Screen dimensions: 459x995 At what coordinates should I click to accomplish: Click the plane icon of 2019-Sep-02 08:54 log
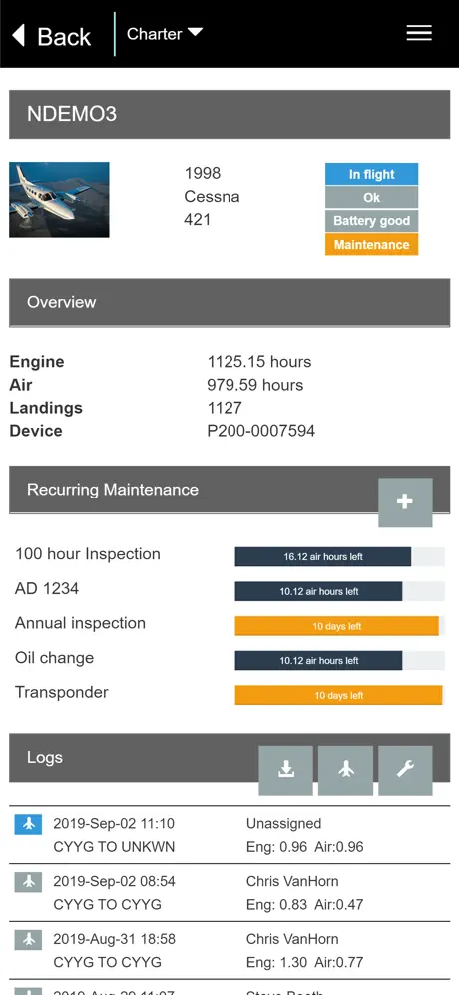coord(29,882)
